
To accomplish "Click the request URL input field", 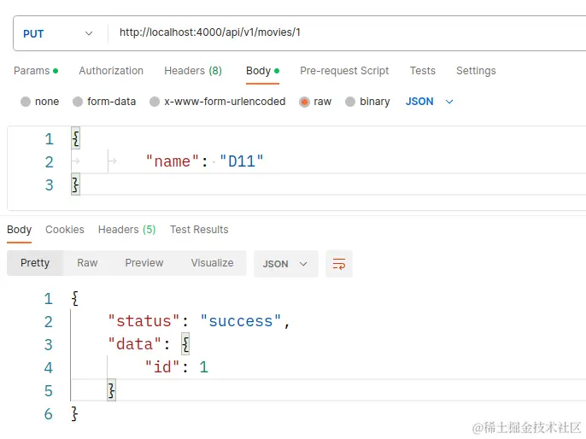I will tap(342, 33).
